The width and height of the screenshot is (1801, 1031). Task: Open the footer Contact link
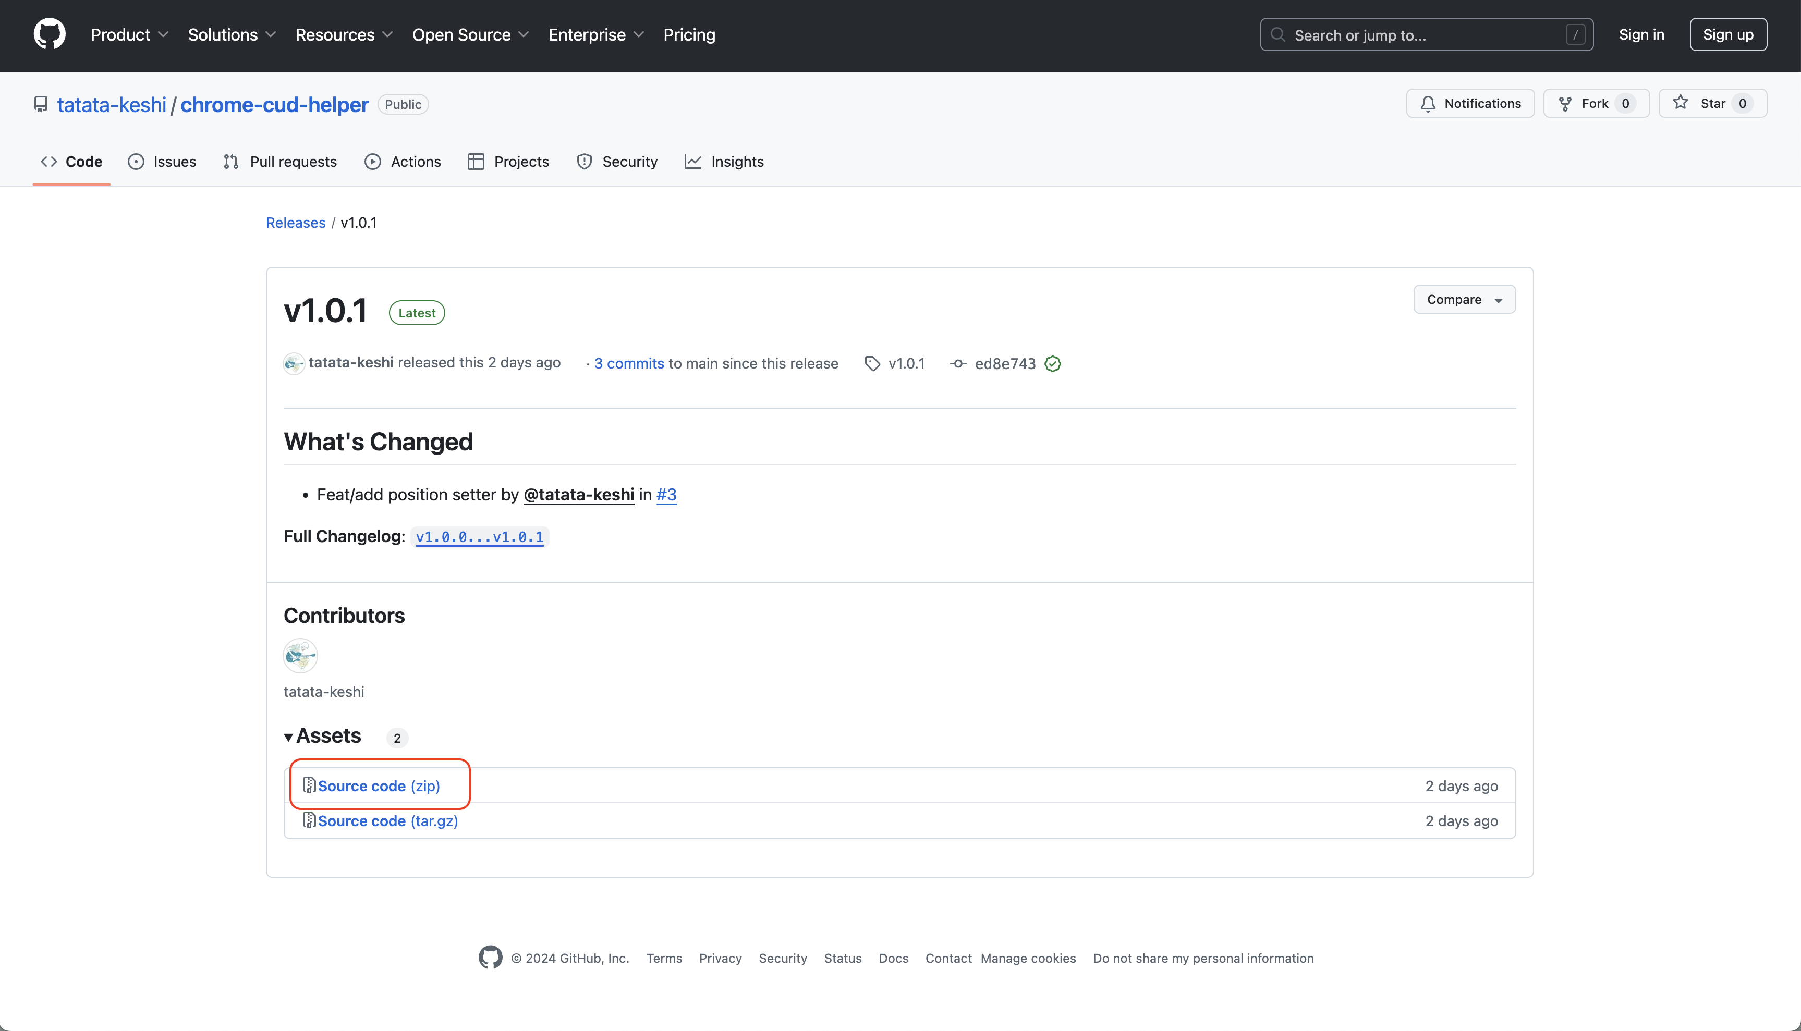click(948, 958)
